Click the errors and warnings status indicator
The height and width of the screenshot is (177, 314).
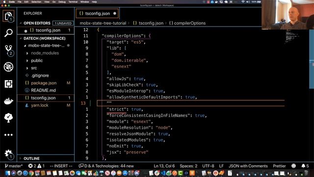point(36,166)
